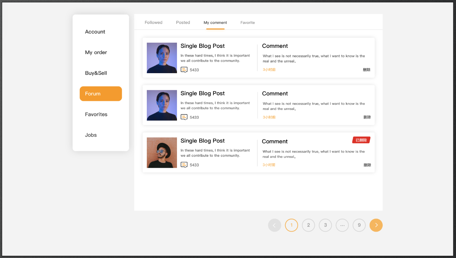Select the Favorite tab

point(247,23)
